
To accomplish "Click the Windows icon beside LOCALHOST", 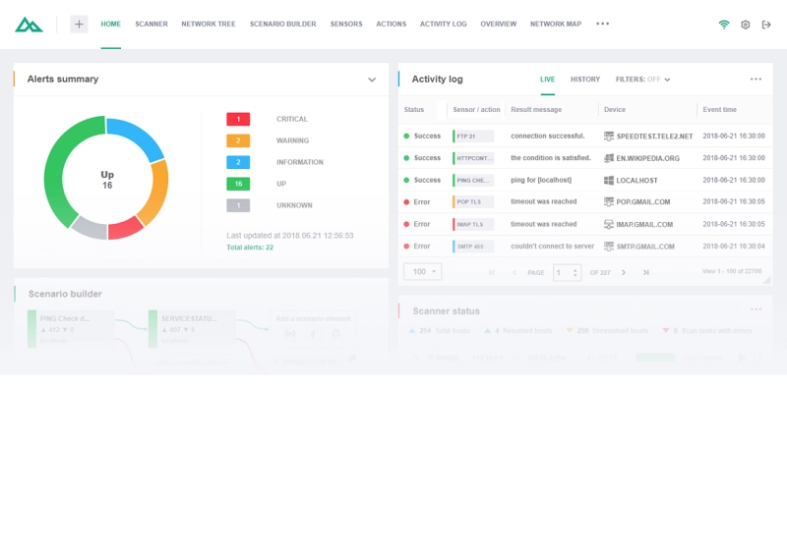I will pyautogui.click(x=609, y=181).
